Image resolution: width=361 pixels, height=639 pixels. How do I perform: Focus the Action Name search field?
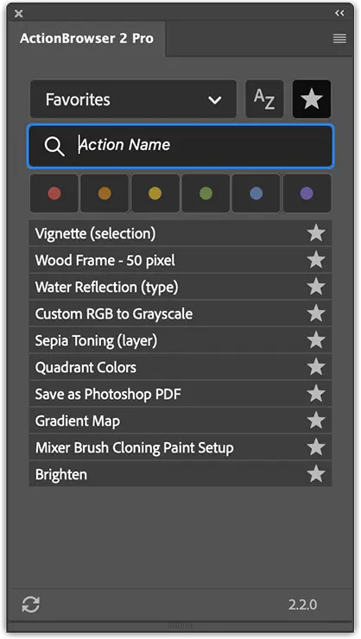pyautogui.click(x=180, y=146)
